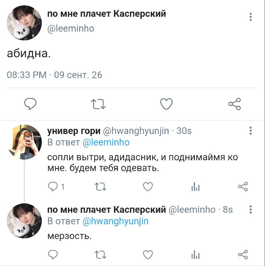The height and width of the screenshot is (266, 265).
Task: Share the reply from @hwanghyunjin
Action: point(243,187)
